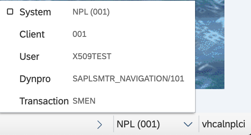Click the vhcalnplci server name field

tap(223, 124)
